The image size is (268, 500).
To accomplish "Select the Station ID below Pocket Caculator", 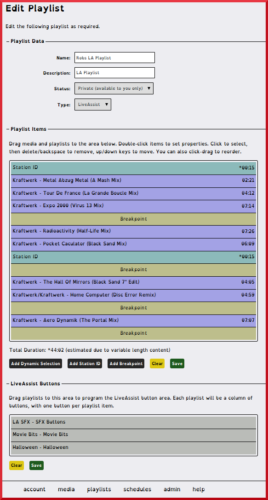I will 134,257.
